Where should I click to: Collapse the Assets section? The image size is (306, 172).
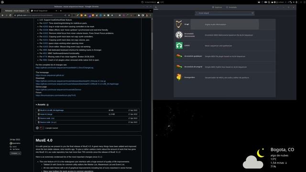click(x=41, y=105)
